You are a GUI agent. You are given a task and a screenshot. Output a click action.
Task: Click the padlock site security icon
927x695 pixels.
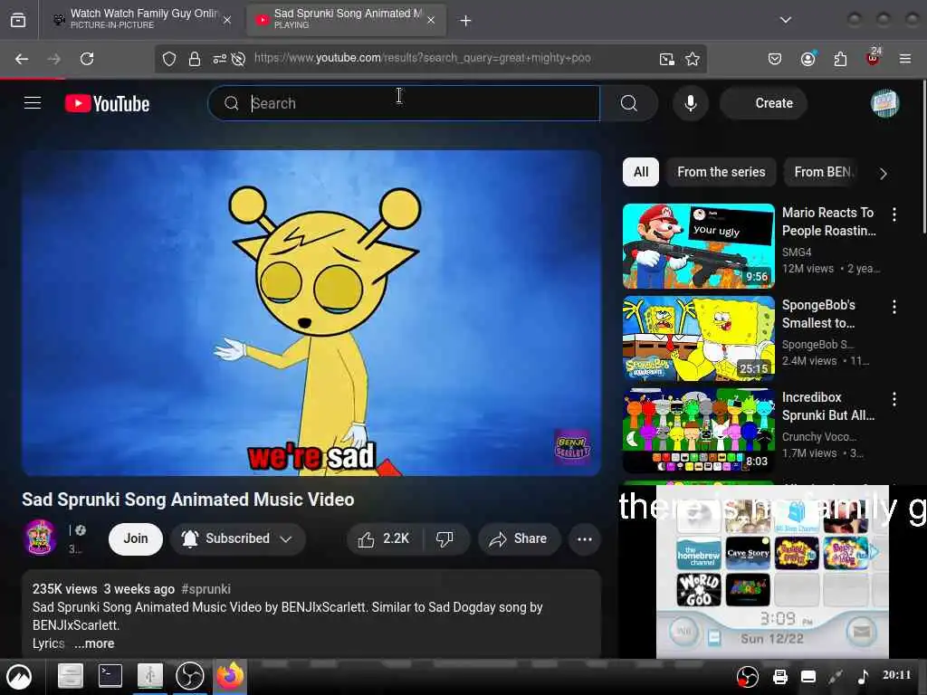coord(194,59)
